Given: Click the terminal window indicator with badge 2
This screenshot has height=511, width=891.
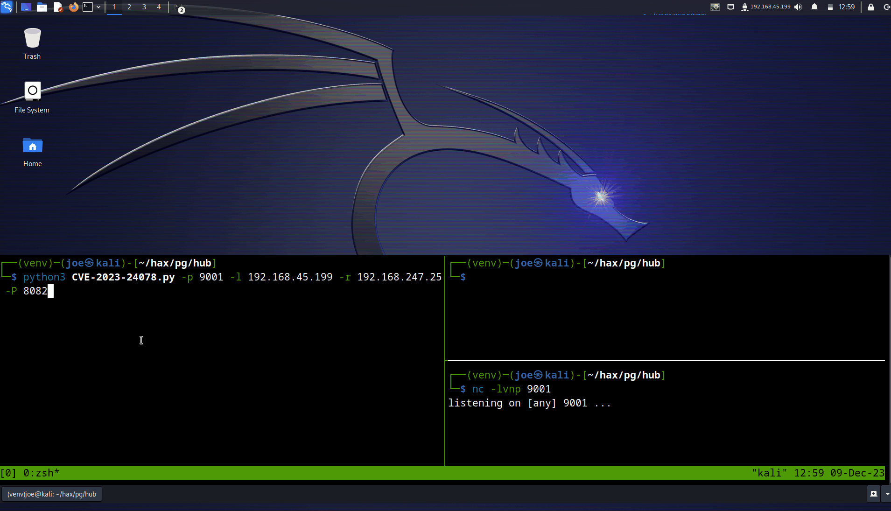Looking at the screenshot, I should [x=180, y=8].
